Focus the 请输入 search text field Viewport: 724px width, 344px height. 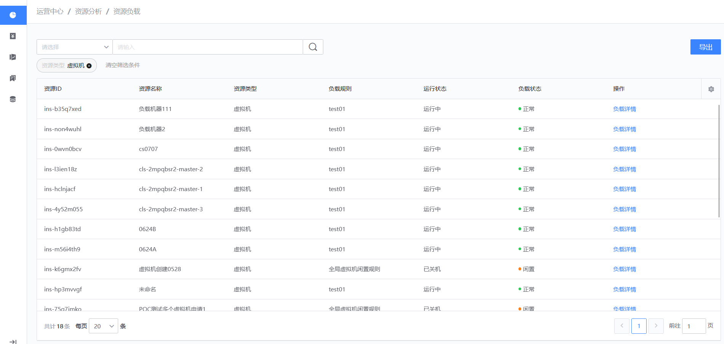click(x=207, y=47)
